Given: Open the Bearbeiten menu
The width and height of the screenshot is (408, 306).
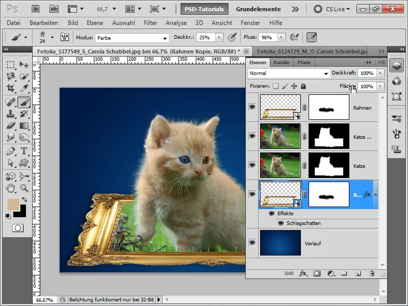Looking at the screenshot, I should pyautogui.click(x=44, y=23).
